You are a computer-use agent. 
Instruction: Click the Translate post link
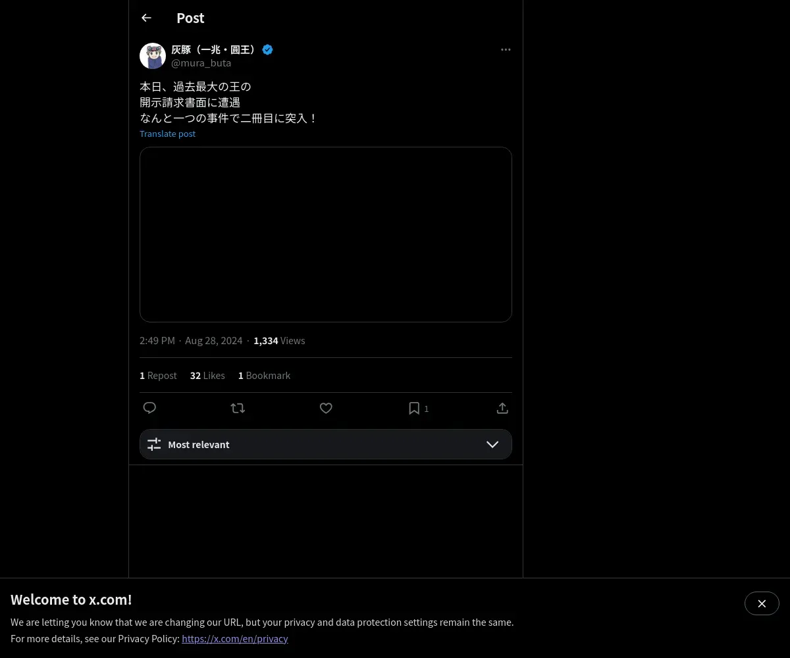point(167,134)
